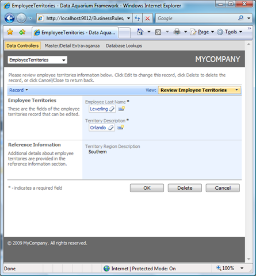Click the Print icon

[x=177, y=32]
